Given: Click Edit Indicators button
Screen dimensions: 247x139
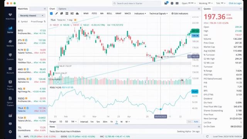Looking at the screenshot, I should 180,14.
